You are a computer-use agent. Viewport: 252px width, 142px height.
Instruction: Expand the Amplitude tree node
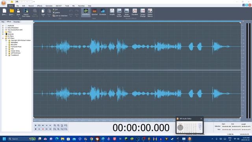(3, 26)
